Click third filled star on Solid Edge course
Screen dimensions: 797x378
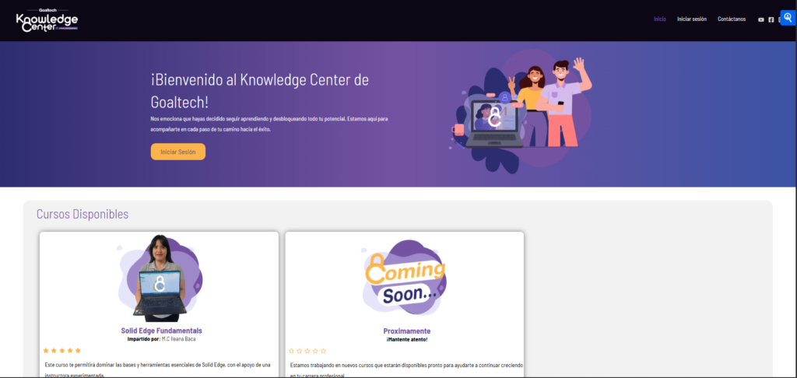tap(61, 351)
